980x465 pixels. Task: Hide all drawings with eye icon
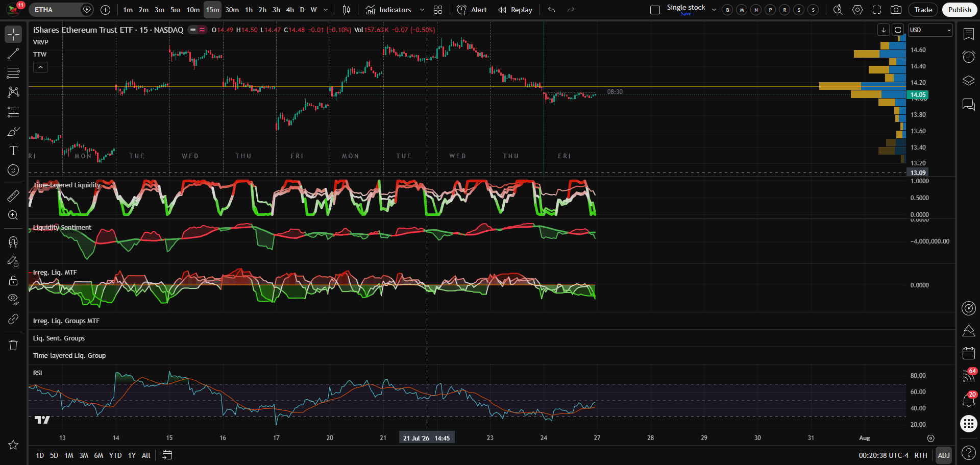pos(13,300)
